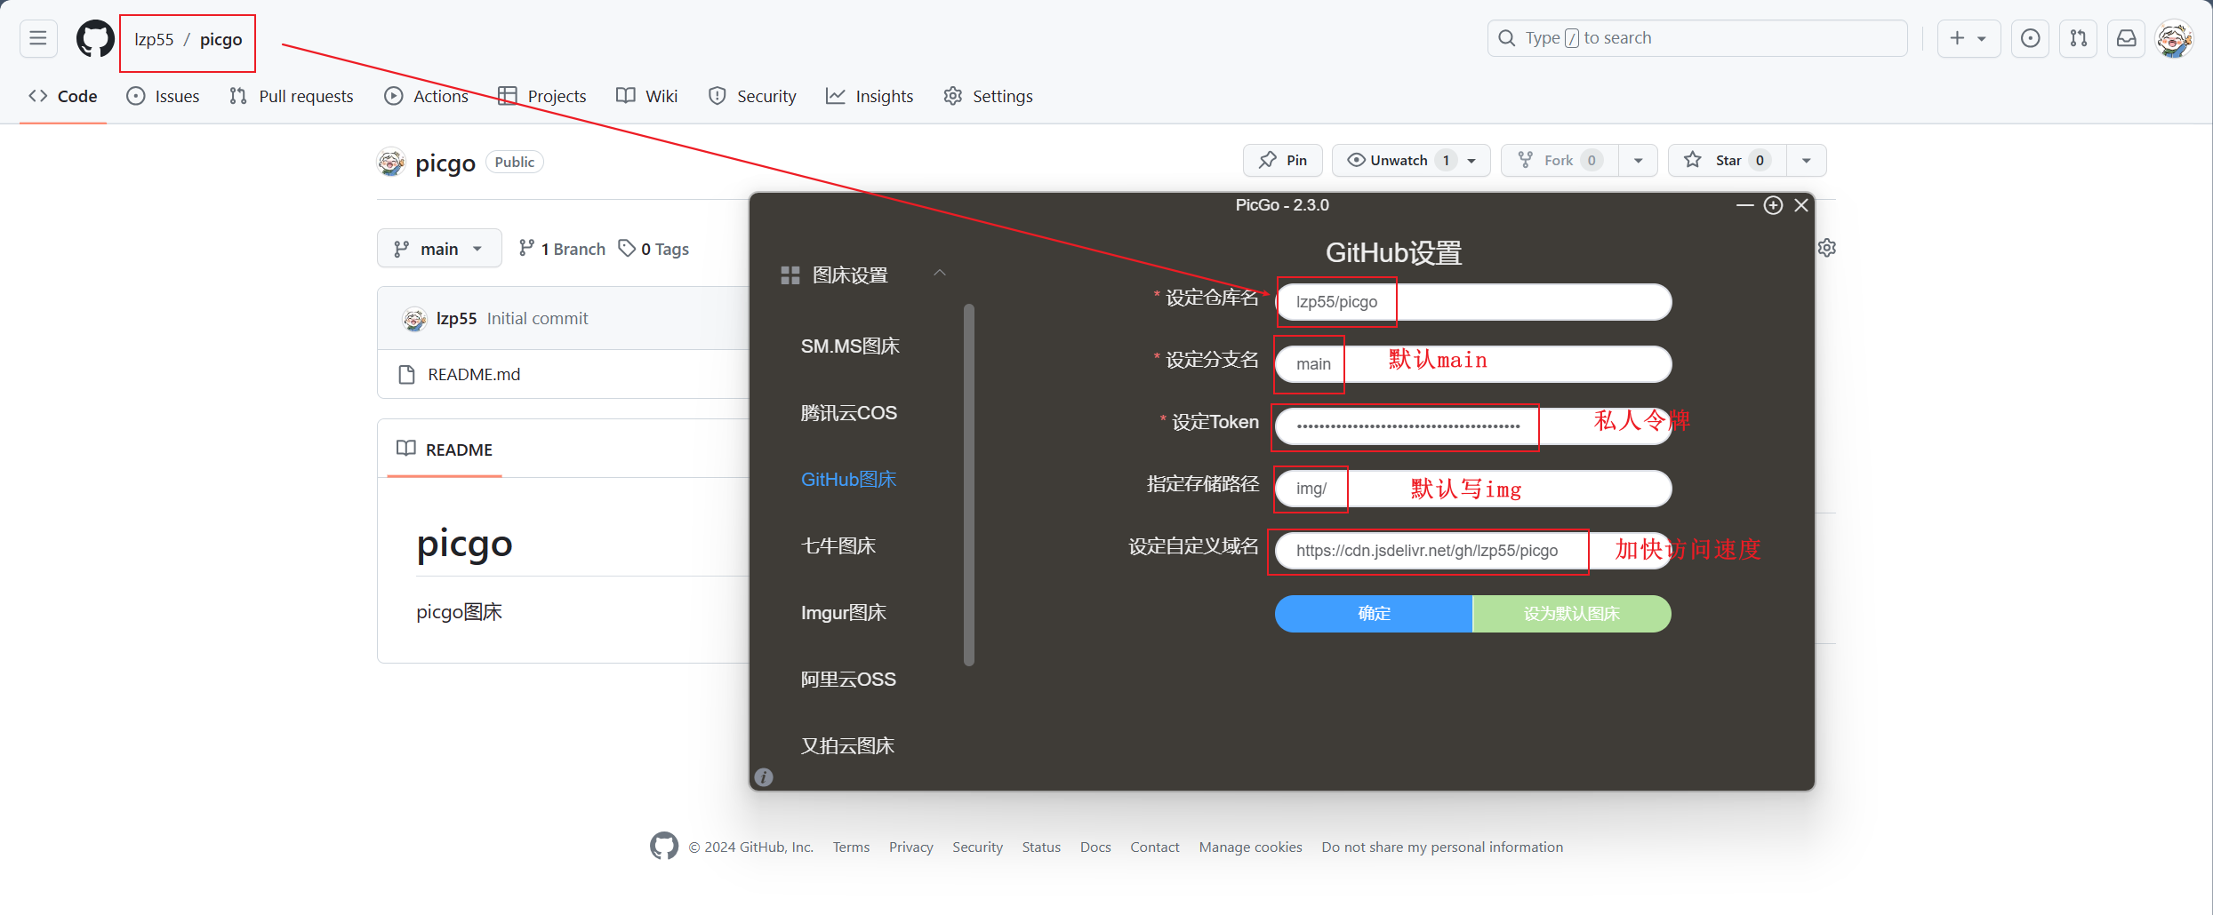This screenshot has width=2213, height=915.
Task: Focus the GitHub search box
Action: (x=1697, y=38)
